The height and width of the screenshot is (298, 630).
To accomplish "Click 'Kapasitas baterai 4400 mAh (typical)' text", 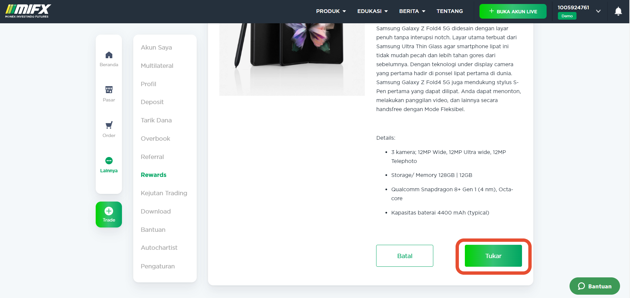I will click(440, 213).
